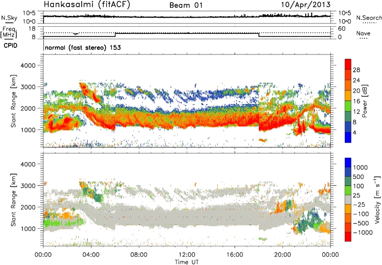Image resolution: width=382 pixels, height=265 pixels.
Task: Click the "-500" label on the velocity color bar
Action: [x=361, y=223]
